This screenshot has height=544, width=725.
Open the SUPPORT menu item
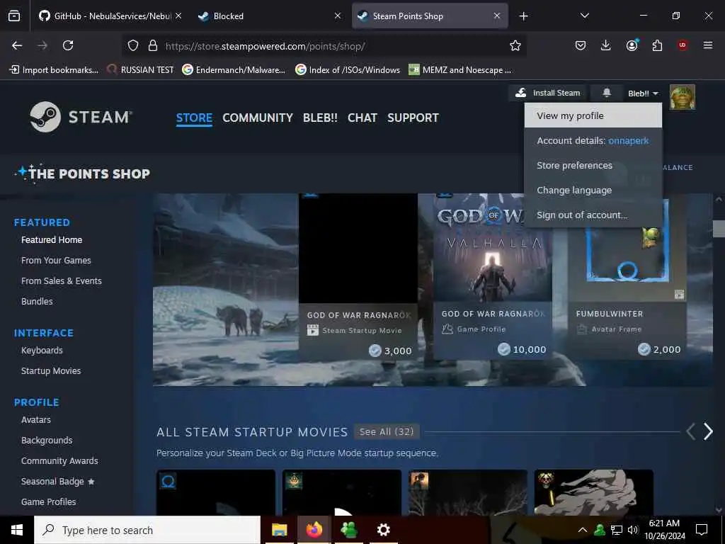point(413,118)
